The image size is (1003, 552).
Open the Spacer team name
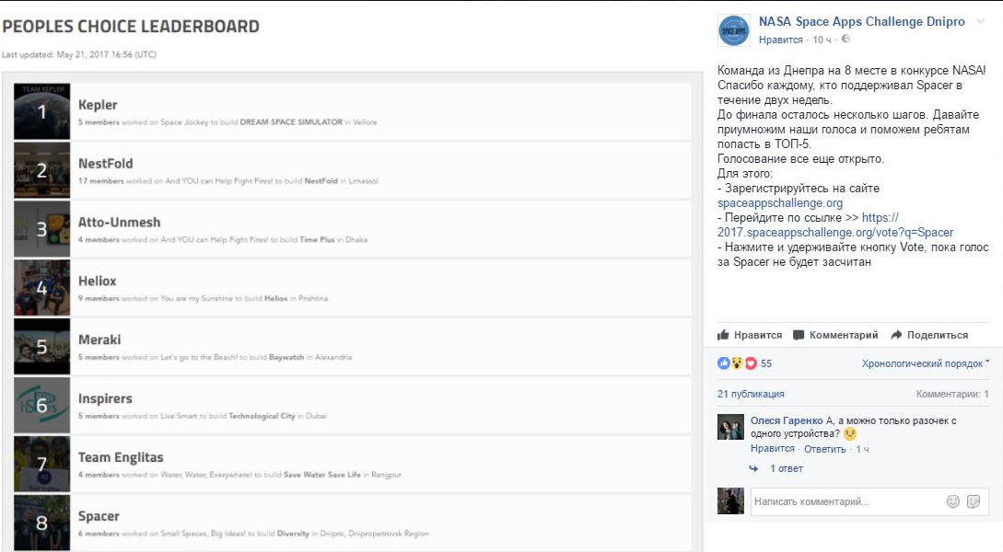99,516
